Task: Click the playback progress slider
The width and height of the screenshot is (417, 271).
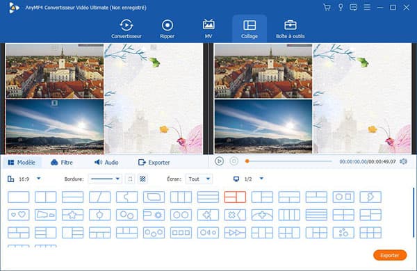Action: (289, 161)
